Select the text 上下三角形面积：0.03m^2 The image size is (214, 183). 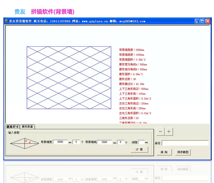tap(135, 99)
